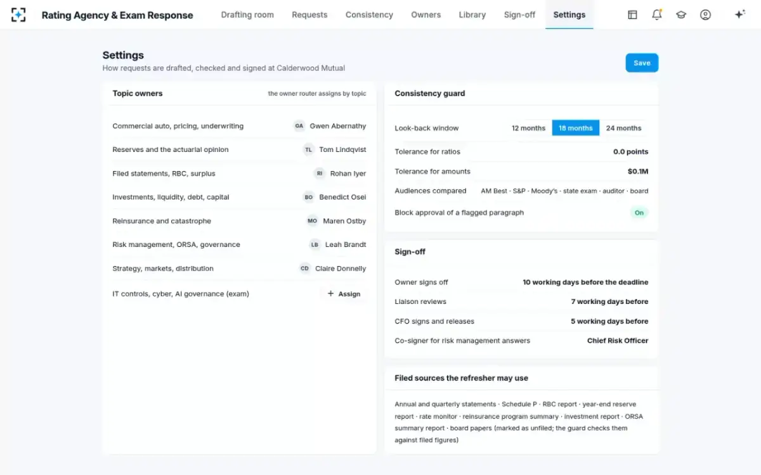The image size is (761, 475).
Task: Select Gwen Abernathy owner name
Action: pos(338,126)
